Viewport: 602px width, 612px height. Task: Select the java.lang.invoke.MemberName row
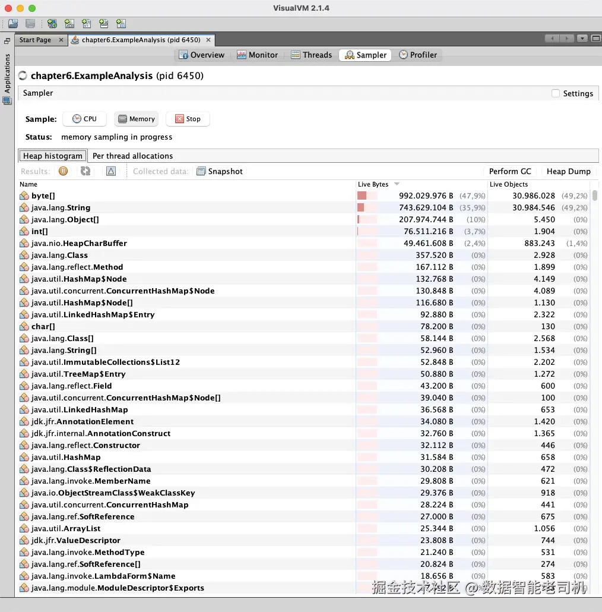tap(304, 481)
